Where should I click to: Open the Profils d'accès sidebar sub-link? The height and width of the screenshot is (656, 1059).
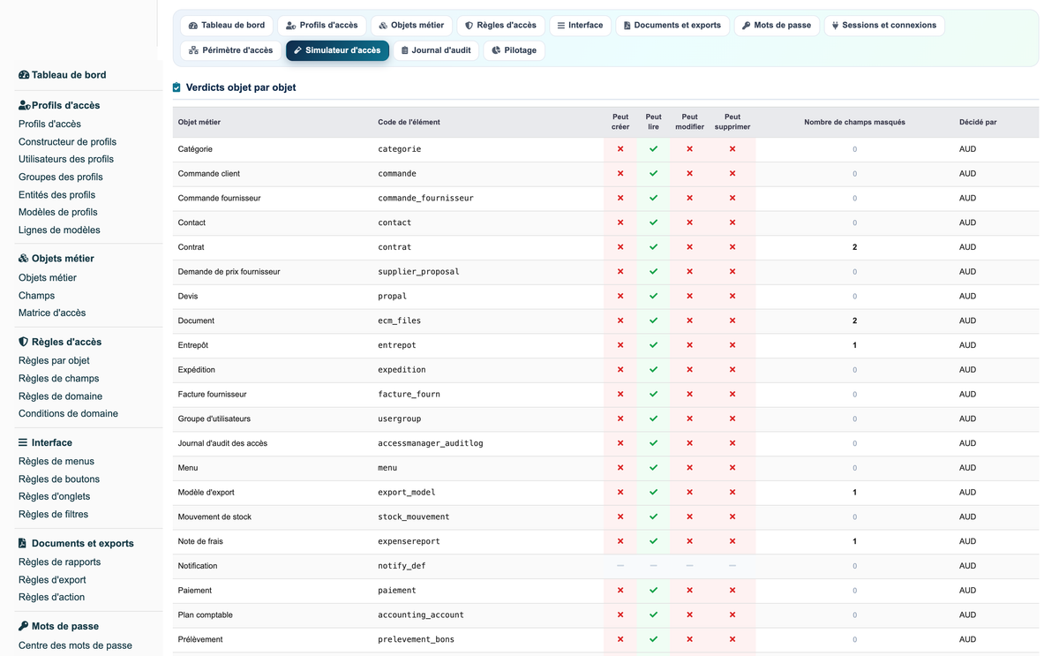49,124
